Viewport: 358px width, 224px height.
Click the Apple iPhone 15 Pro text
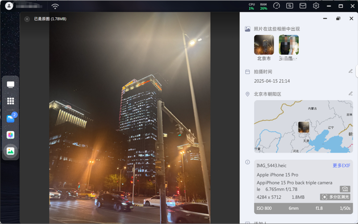point(277,175)
